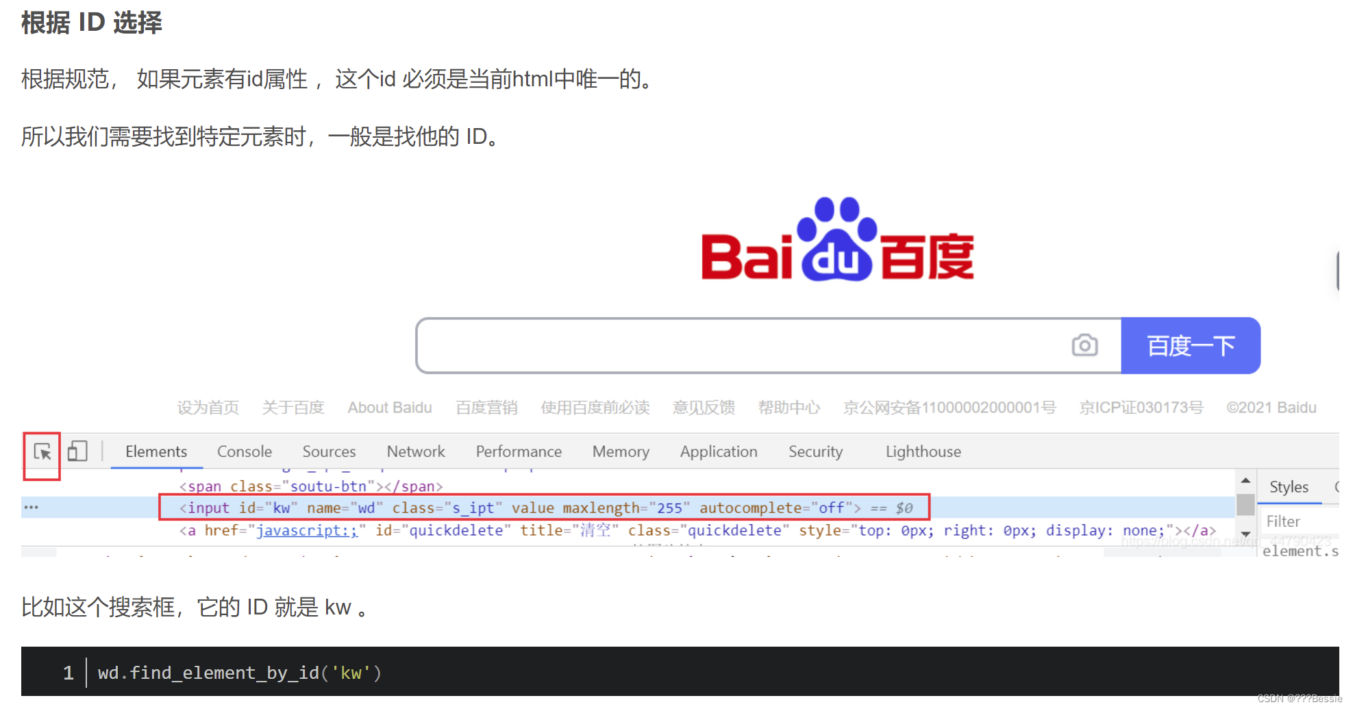This screenshot has width=1353, height=709.
Task: Open the 京公网安备11000002000001号 link
Action: click(x=949, y=408)
